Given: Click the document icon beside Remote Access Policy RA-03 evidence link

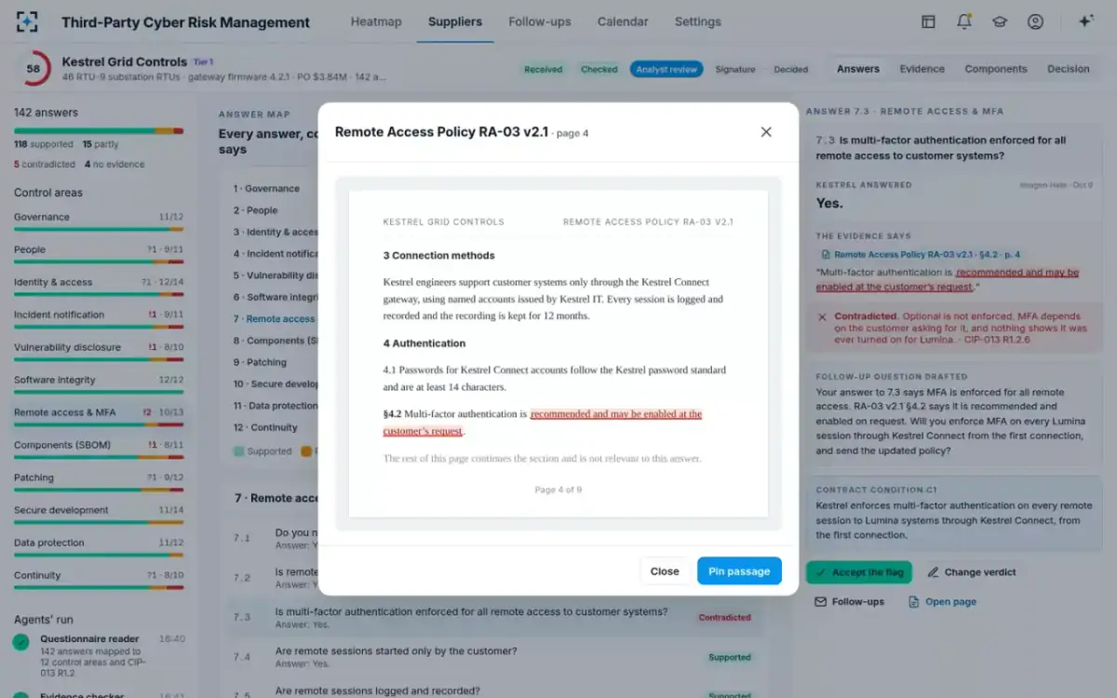Looking at the screenshot, I should (825, 254).
